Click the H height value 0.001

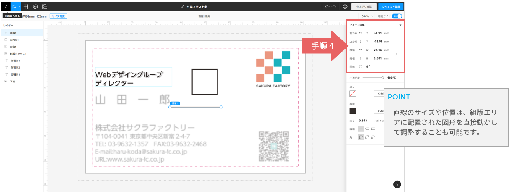coord(378,58)
